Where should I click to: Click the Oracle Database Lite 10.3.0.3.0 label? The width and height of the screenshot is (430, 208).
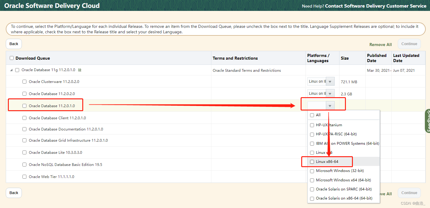(x=55, y=152)
